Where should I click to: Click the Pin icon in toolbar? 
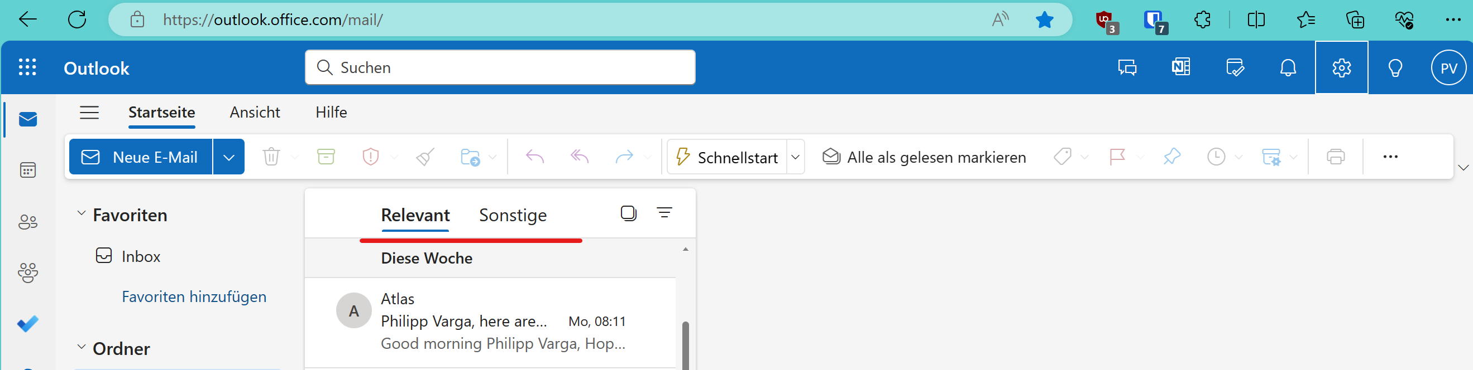(x=1171, y=157)
